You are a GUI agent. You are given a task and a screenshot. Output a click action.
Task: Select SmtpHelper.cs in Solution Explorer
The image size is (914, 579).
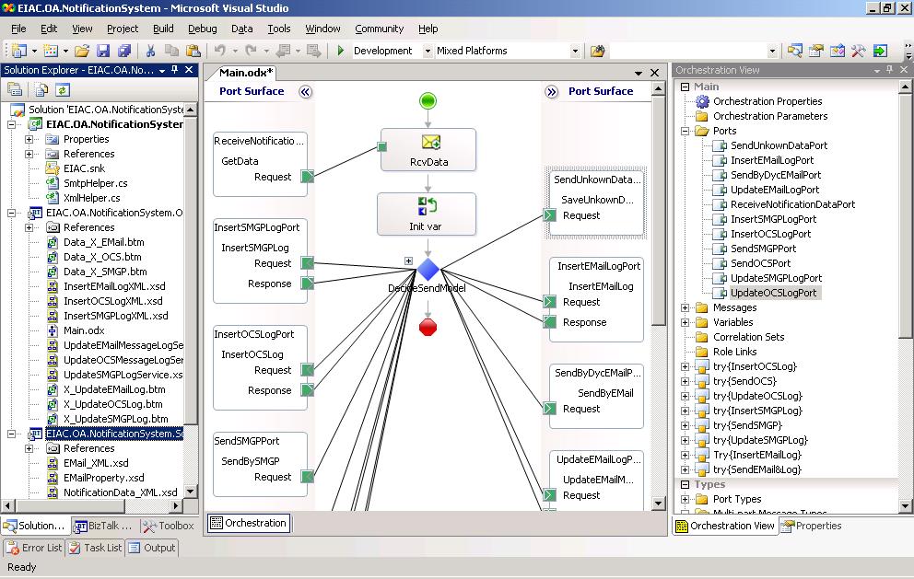click(x=95, y=183)
